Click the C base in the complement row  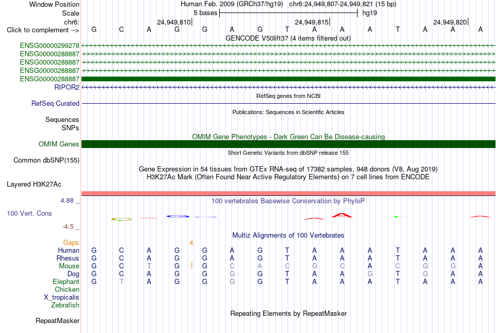point(122,30)
